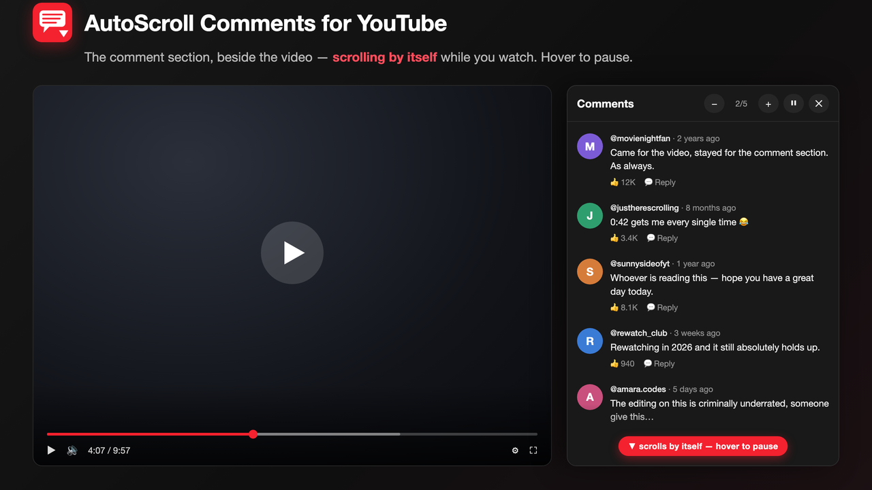Like @rewatch_club's comment with 940 likes
872x490 pixels.
point(623,363)
